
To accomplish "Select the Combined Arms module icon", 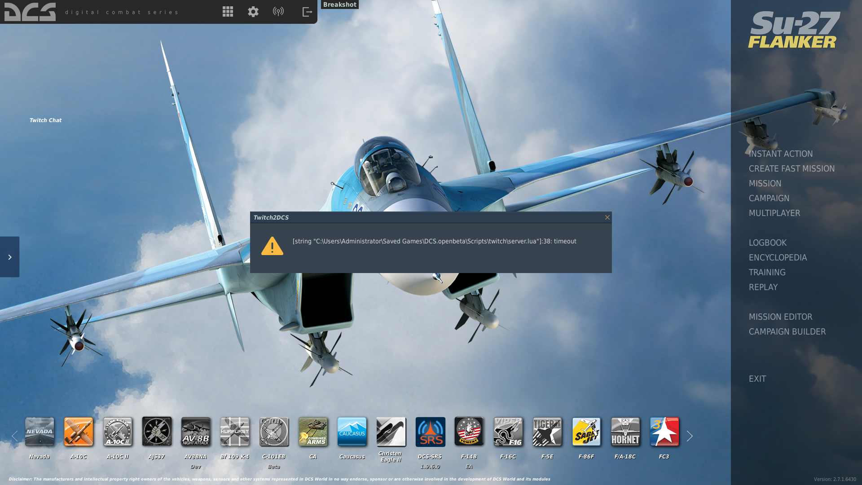I will point(313,432).
